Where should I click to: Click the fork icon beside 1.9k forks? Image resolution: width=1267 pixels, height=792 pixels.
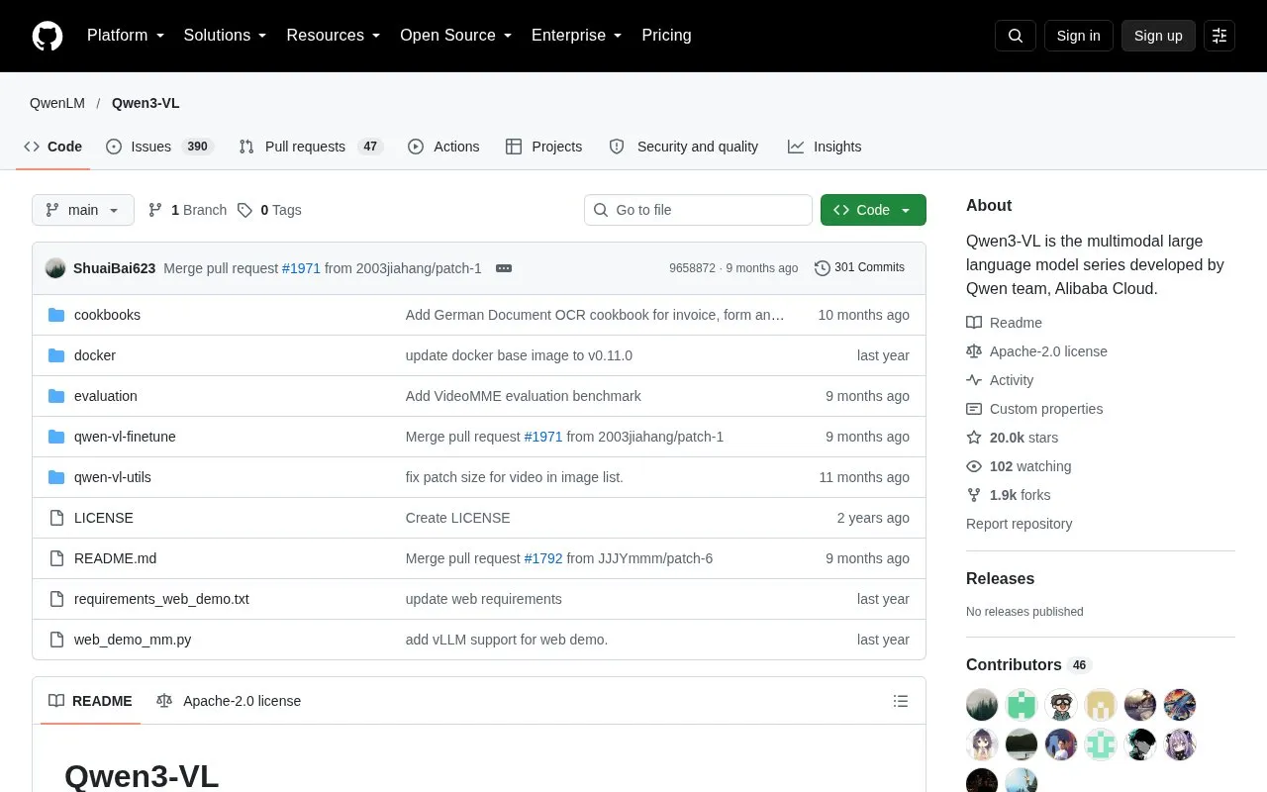click(974, 495)
